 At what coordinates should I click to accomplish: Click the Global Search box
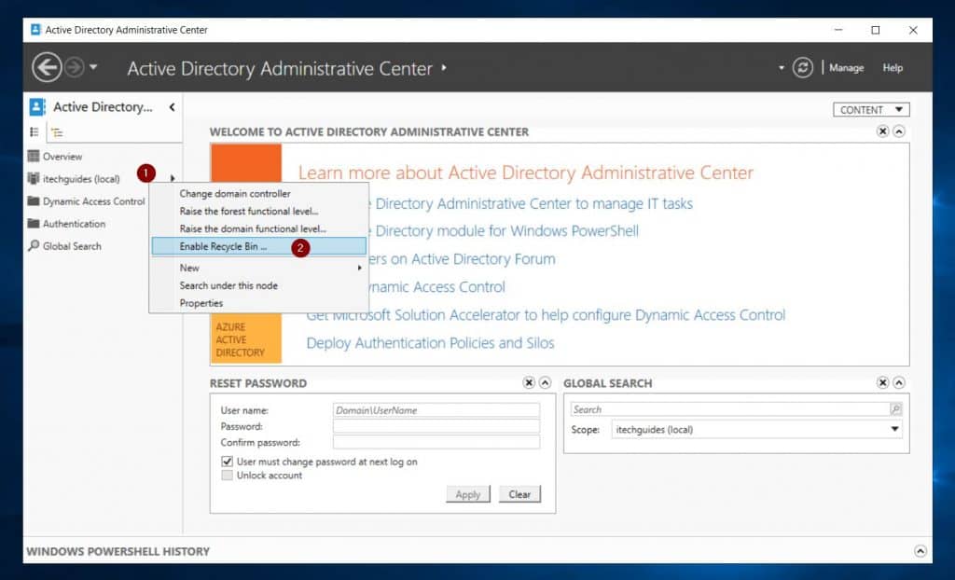click(729, 409)
